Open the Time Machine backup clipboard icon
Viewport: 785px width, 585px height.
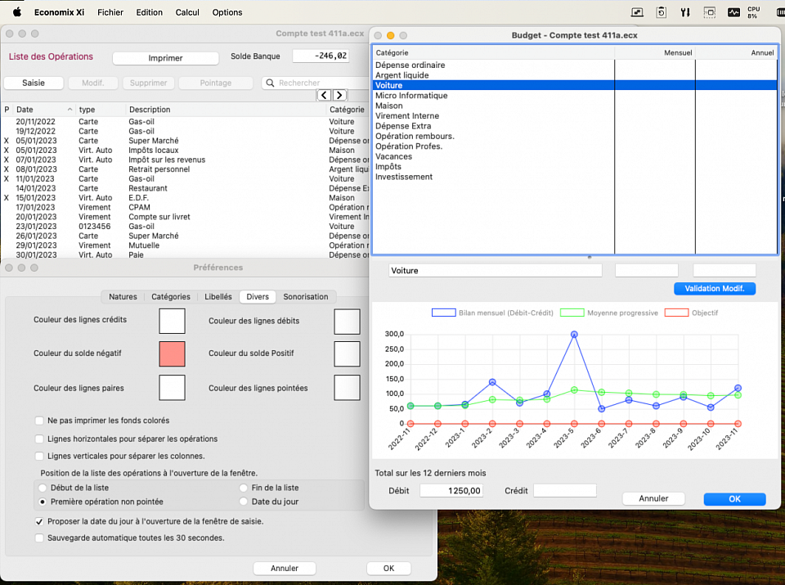pos(661,12)
